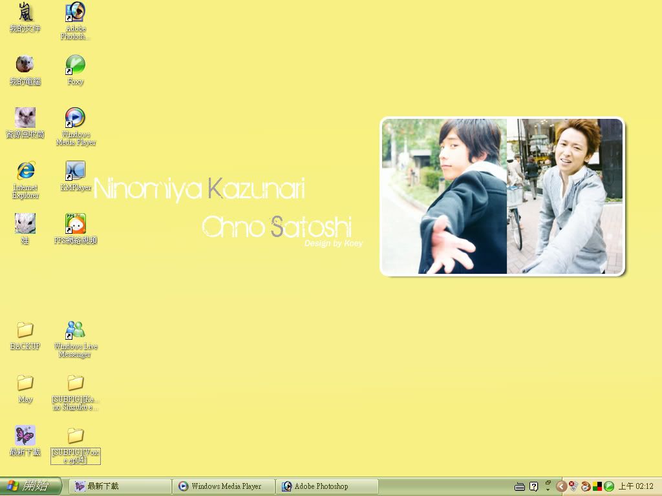This screenshot has width=662, height=496.
Task: Open the Adobe Photoshop desktop shortcut
Action: (x=76, y=13)
